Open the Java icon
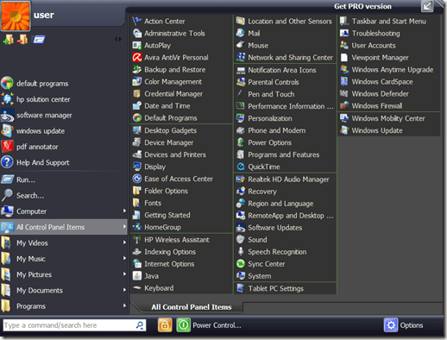Viewport: 447px width, 340px height. click(x=137, y=276)
